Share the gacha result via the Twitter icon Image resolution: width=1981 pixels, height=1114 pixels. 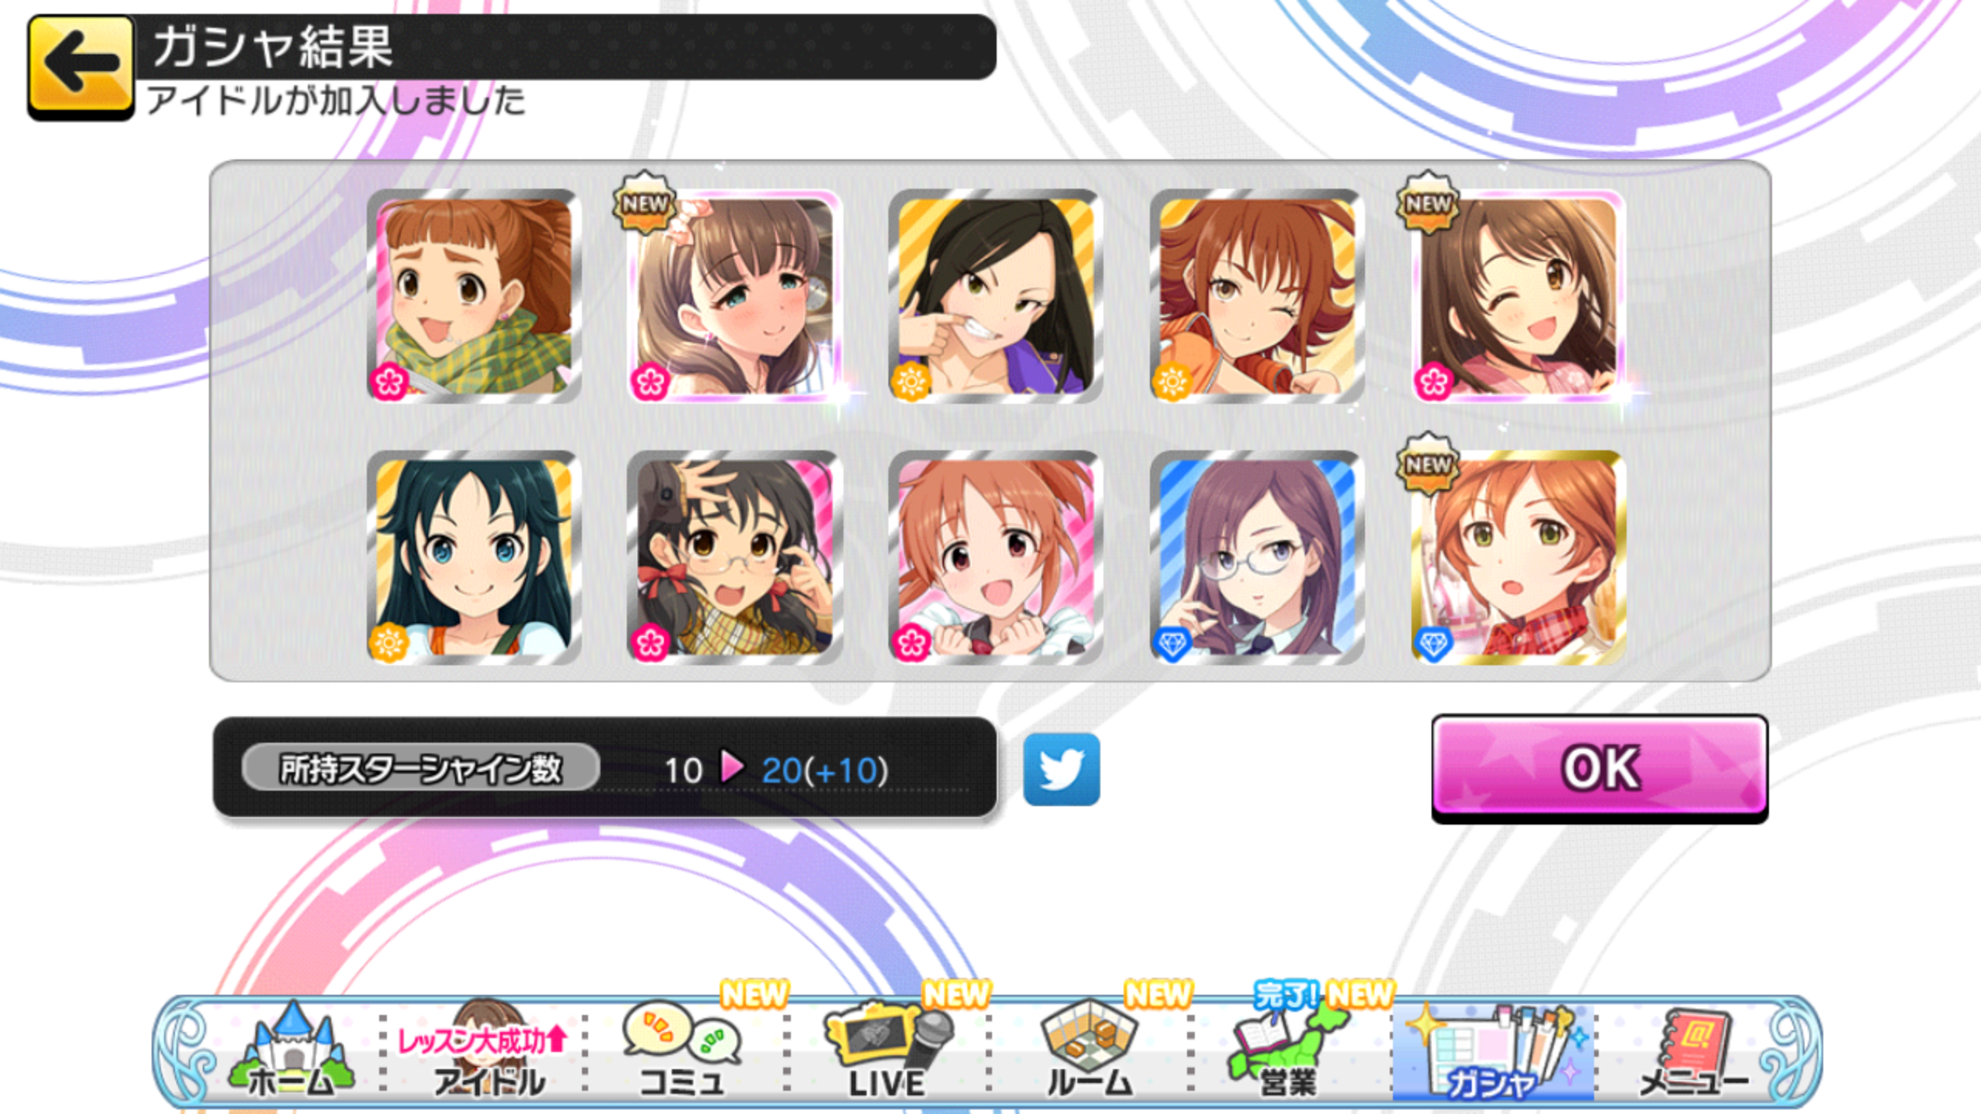pyautogui.click(x=1061, y=770)
